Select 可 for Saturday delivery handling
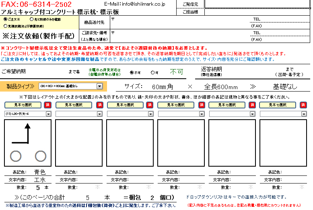 point(152,73)
